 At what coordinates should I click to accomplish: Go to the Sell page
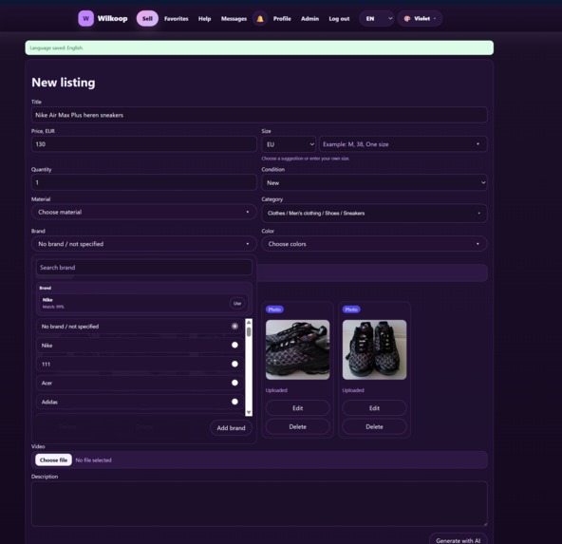[147, 19]
